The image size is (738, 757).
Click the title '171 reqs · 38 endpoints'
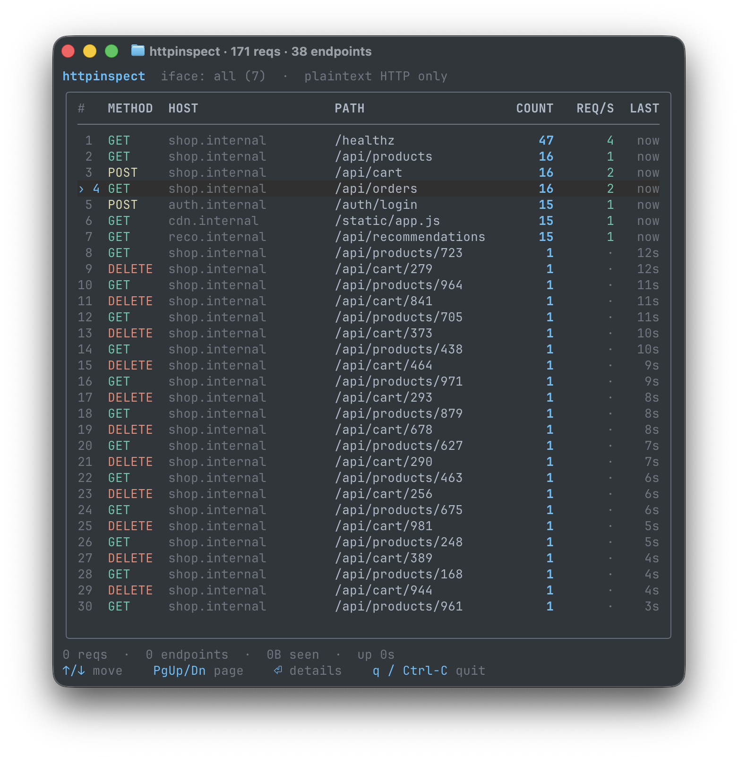click(301, 51)
